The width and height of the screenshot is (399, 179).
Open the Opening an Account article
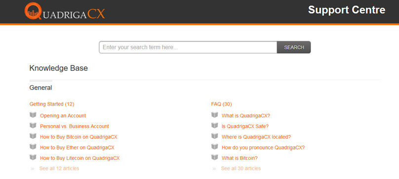tap(63, 116)
